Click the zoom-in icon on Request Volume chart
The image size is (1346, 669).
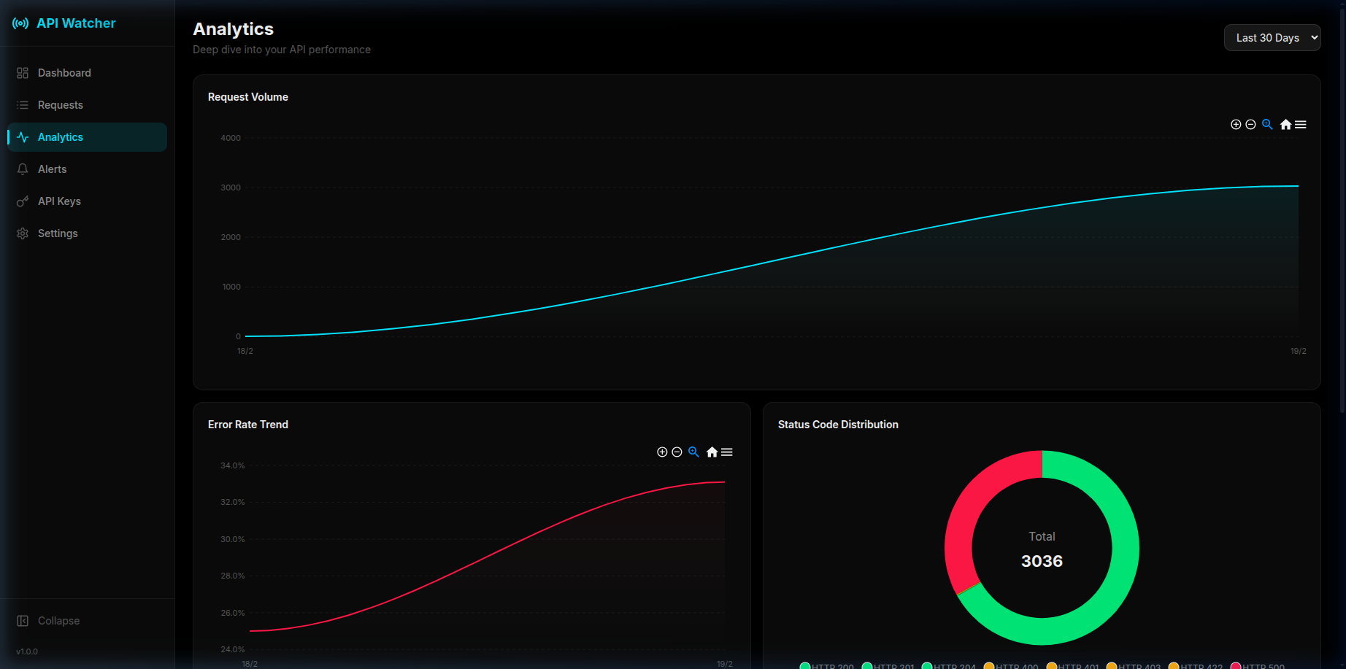(x=1236, y=124)
